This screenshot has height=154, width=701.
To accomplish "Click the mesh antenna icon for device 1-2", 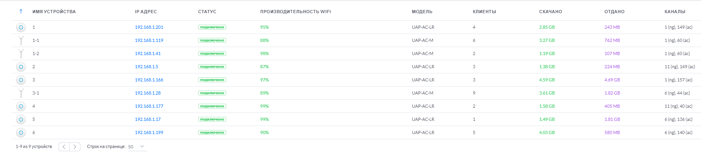I will pyautogui.click(x=21, y=53).
